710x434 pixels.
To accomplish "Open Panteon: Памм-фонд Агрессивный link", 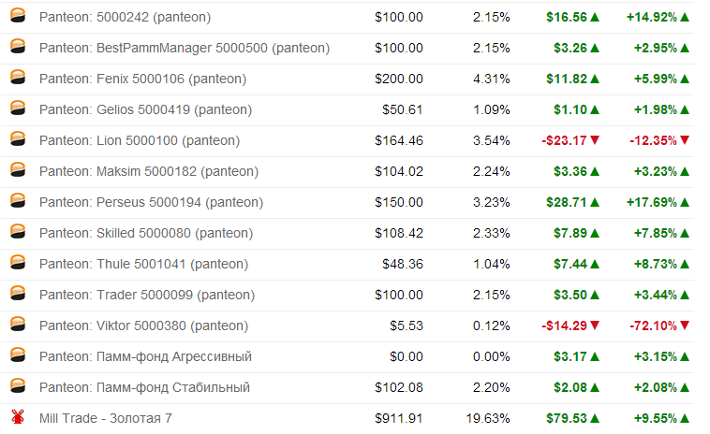I will pyautogui.click(x=145, y=356).
